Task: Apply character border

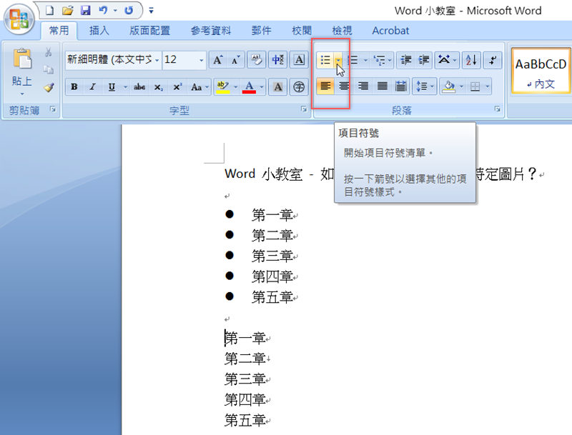Action: point(299,60)
